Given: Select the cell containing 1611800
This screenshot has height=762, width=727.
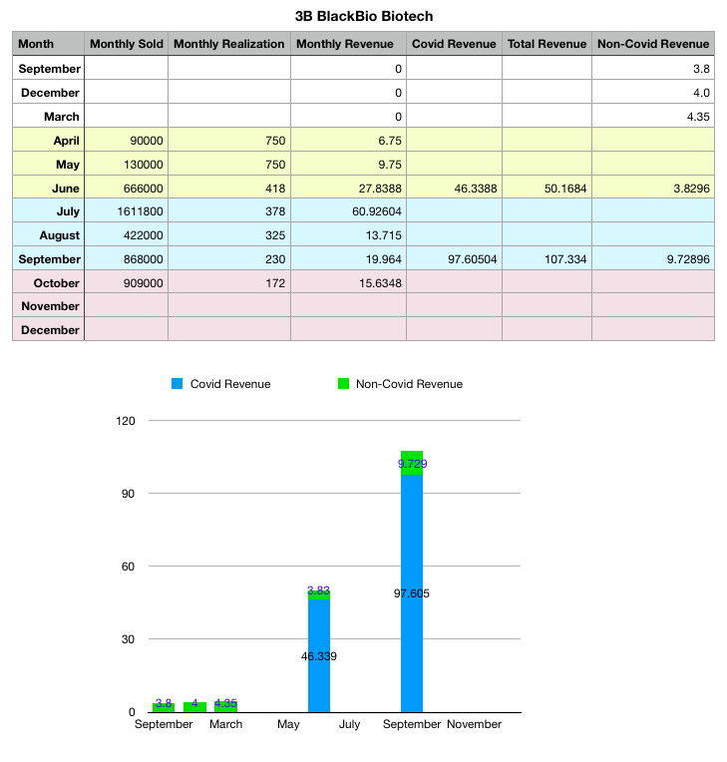Looking at the screenshot, I should coord(126,211).
